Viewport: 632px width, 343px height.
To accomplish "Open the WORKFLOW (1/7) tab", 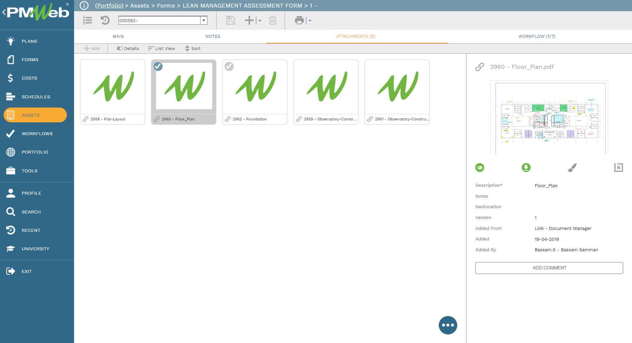I will tap(537, 36).
